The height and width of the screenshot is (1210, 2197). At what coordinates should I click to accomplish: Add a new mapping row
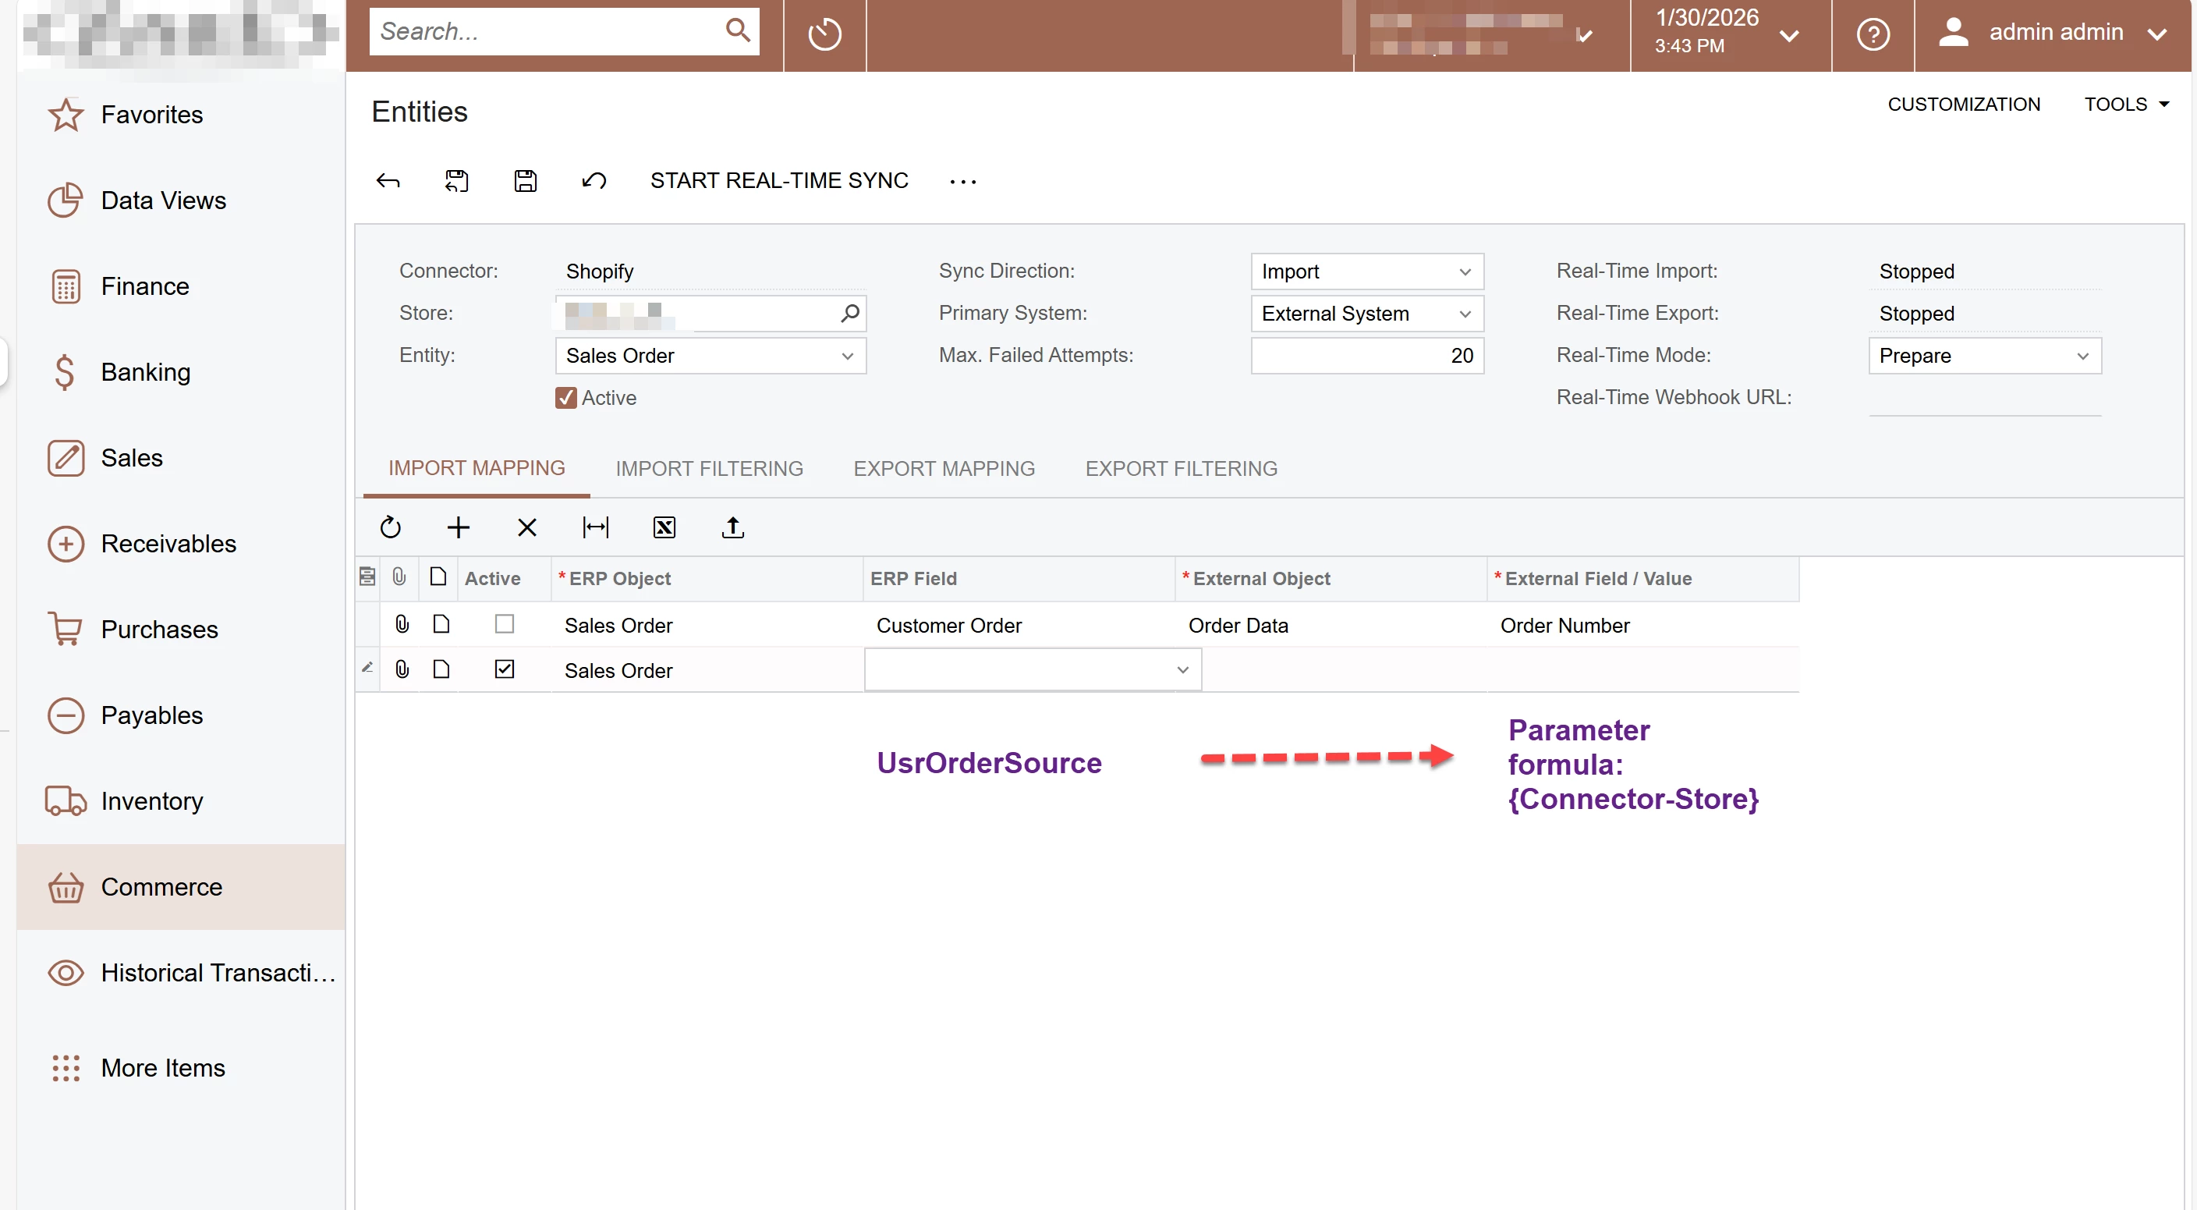point(458,527)
